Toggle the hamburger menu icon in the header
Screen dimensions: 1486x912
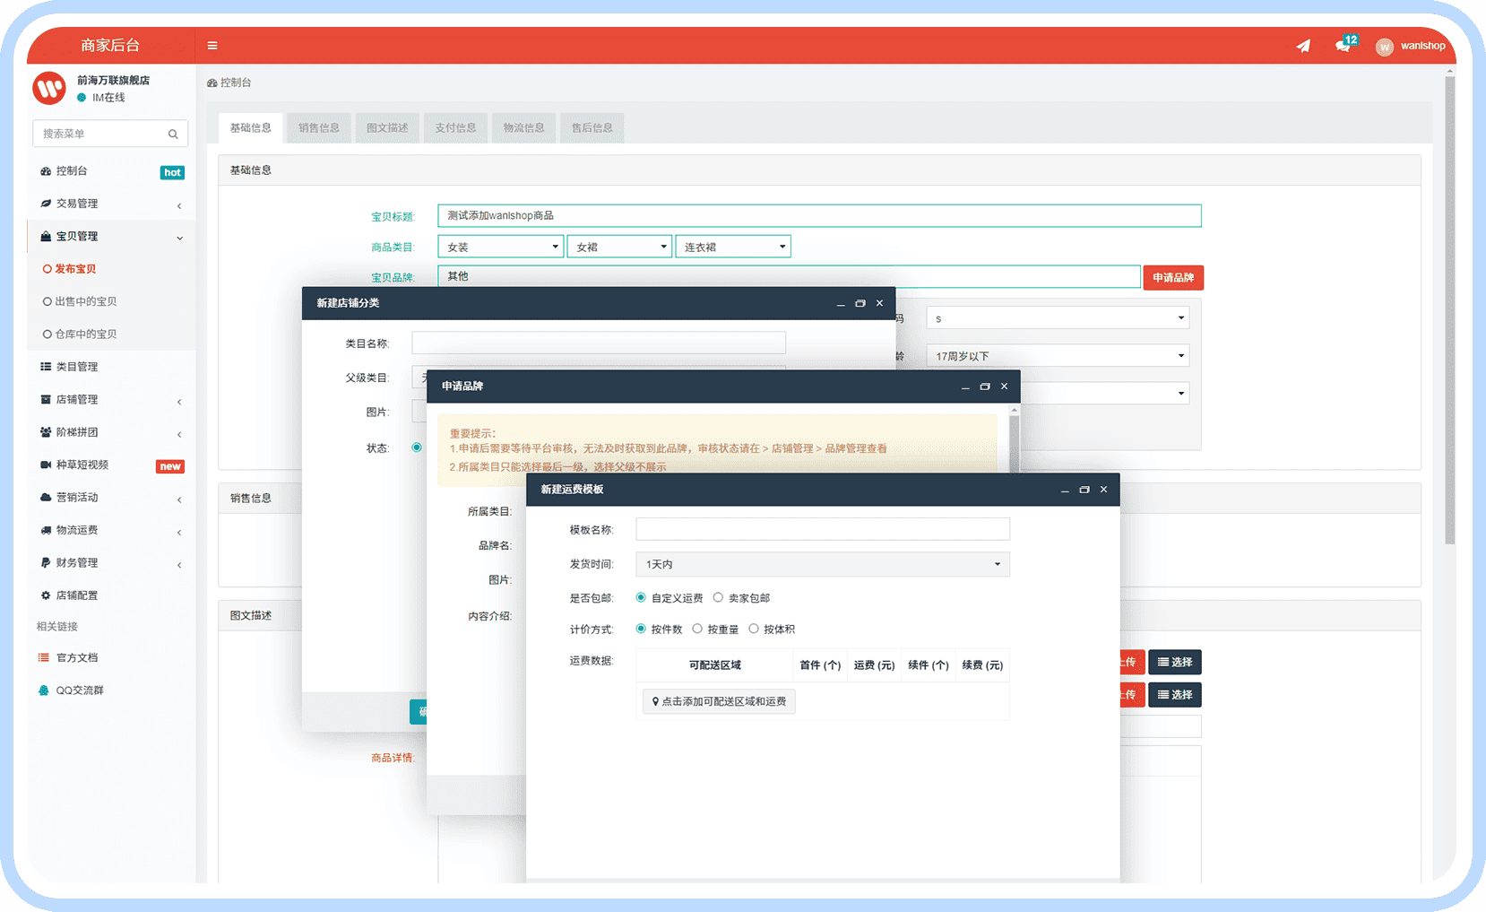(x=212, y=46)
